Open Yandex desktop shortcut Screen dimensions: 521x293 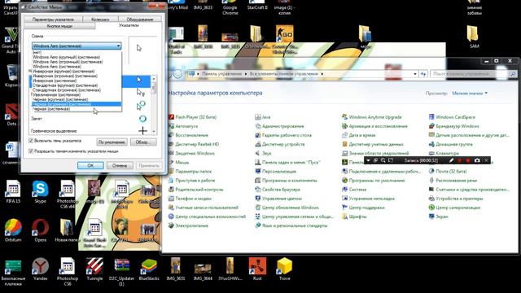[x=40, y=269]
